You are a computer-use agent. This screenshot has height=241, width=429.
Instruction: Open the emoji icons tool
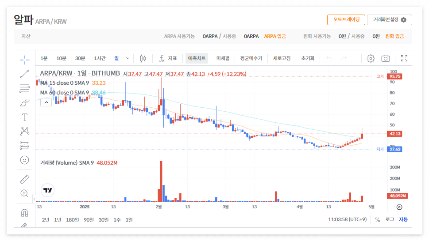point(25,160)
